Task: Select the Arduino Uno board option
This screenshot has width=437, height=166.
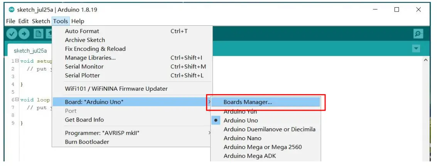Action: click(x=266, y=121)
